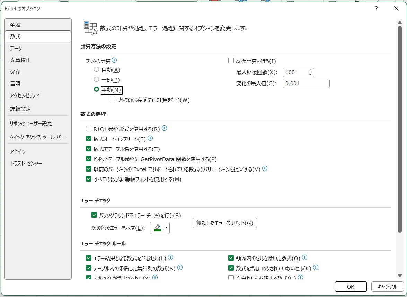Click info icon beside 領域内のセルを除いた数式
407x297 pixels.
(x=305, y=257)
